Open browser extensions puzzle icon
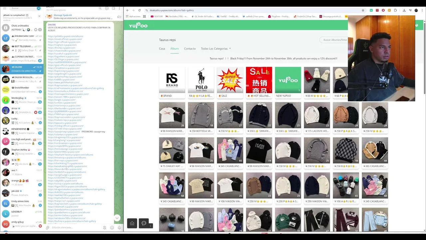The height and width of the screenshot is (240, 426). point(395,10)
